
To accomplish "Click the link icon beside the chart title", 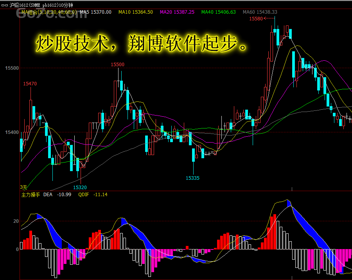I will (4, 5).
